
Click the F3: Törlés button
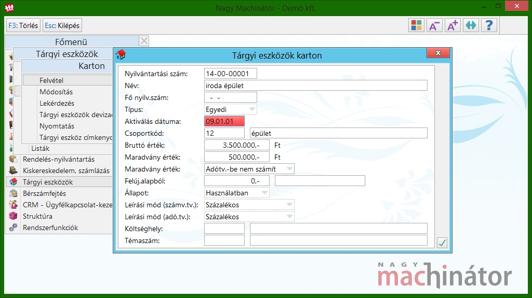click(23, 25)
